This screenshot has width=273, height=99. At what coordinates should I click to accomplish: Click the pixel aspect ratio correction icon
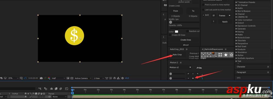pos(107,78)
